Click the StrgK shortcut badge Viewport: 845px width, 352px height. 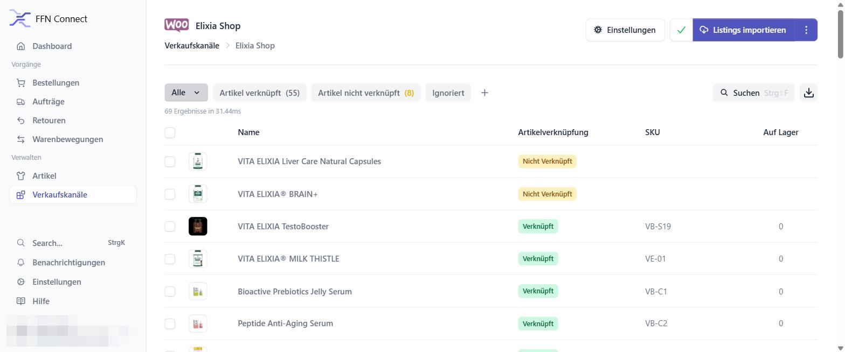pyautogui.click(x=116, y=243)
